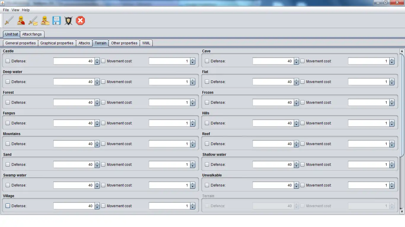Enable the Castle Defense checkbox
Viewport: 405px width, 227px height.
pos(8,61)
